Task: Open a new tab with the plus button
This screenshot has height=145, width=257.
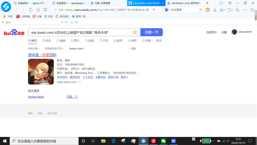Action: 207,3
